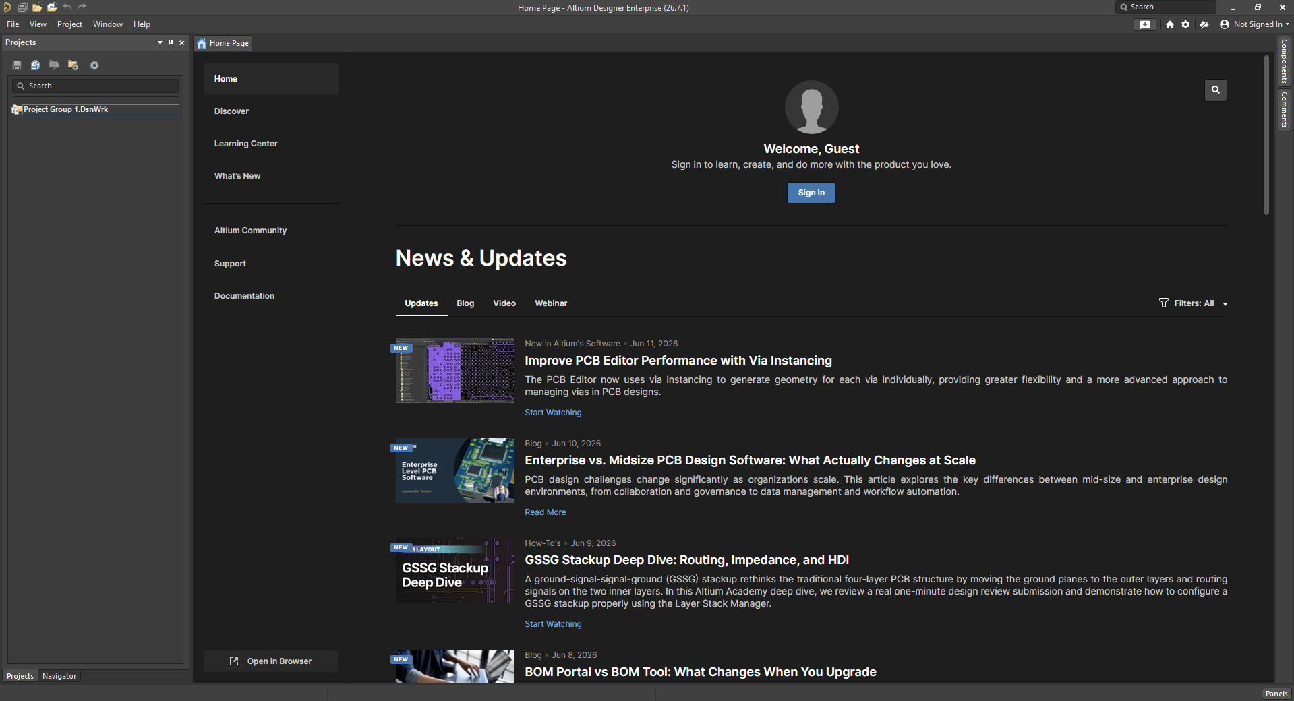Viewport: 1294px width, 701px height.
Task: Click the Save All icon in title bar
Action: click(x=22, y=7)
